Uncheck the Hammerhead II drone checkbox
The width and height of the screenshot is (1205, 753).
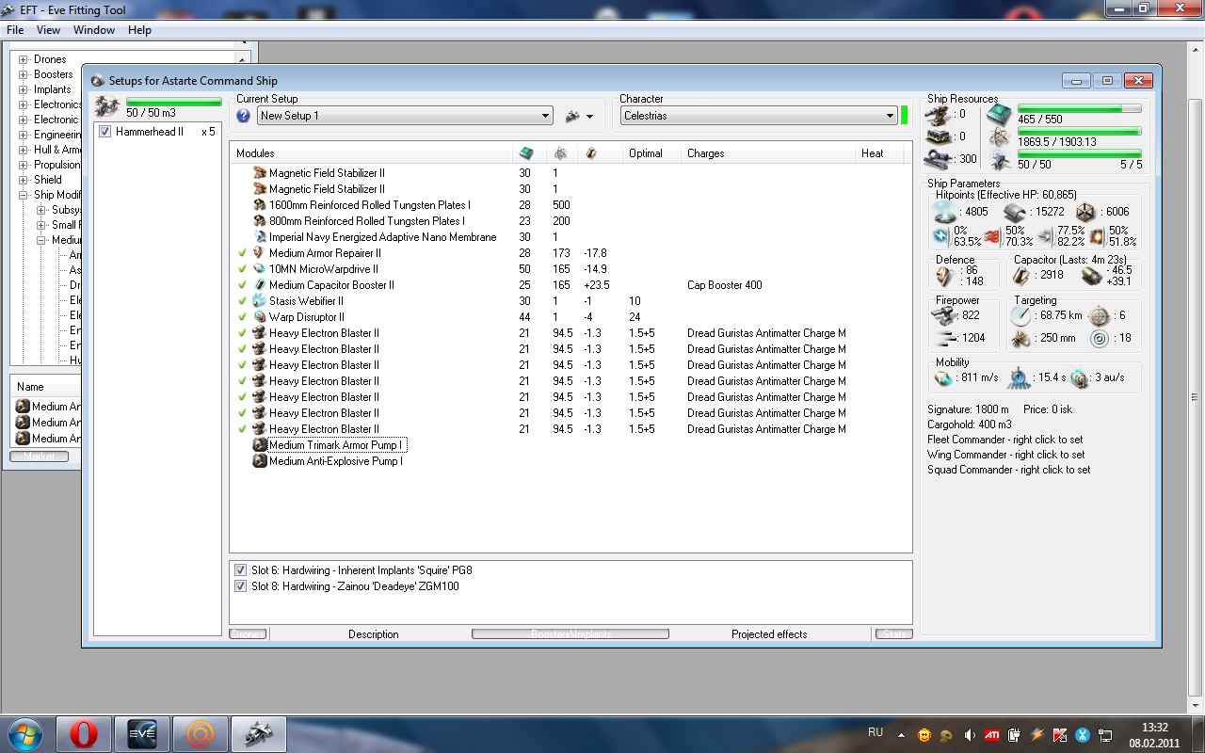[105, 132]
